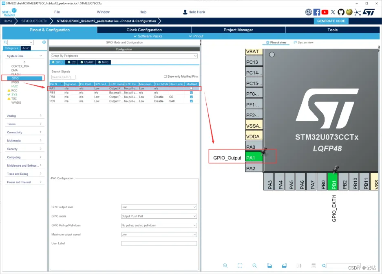Click the PA0 pin on the chip
The width and height of the screenshot is (382, 274).
pos(254,147)
